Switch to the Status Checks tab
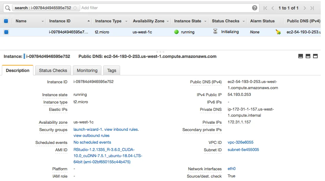Viewport: 325px width, 181px height. 53,70
